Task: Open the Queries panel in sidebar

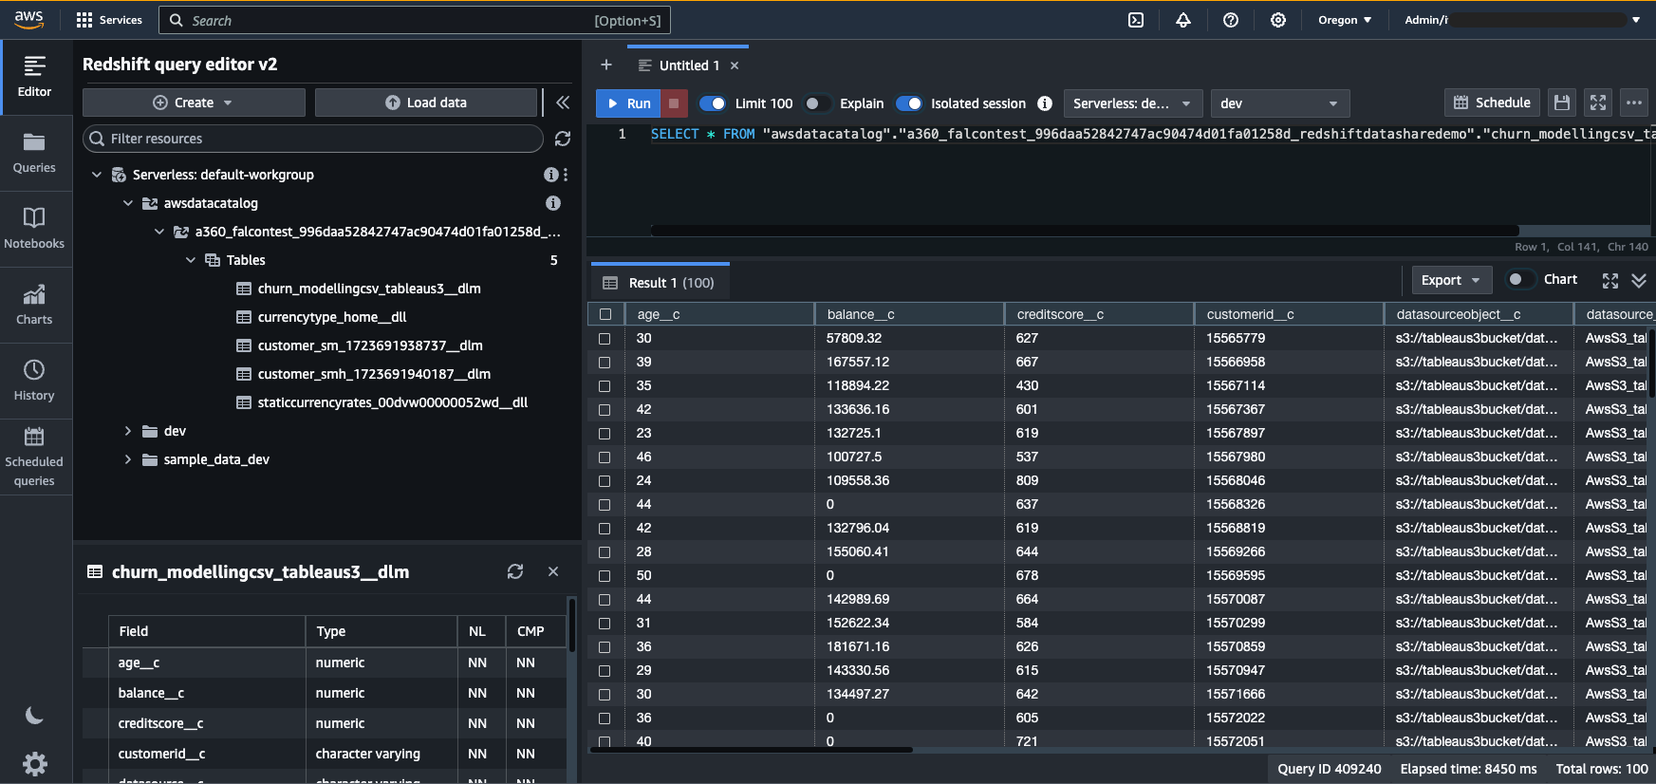Action: 34,153
